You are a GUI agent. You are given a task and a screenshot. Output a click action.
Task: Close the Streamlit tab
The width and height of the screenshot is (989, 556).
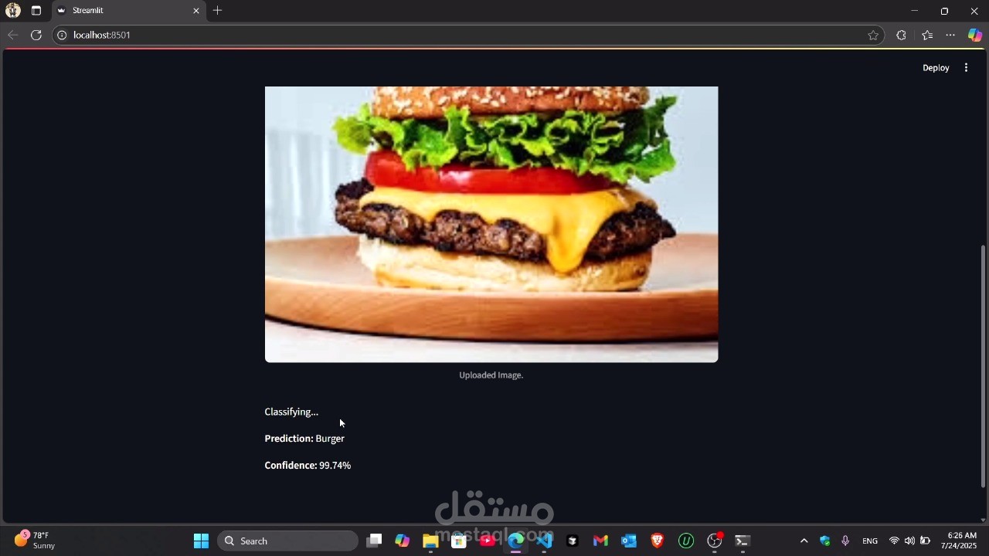pos(196,11)
